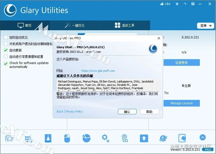Click the Version: 5.202.0.231 status text

click(x=185, y=149)
